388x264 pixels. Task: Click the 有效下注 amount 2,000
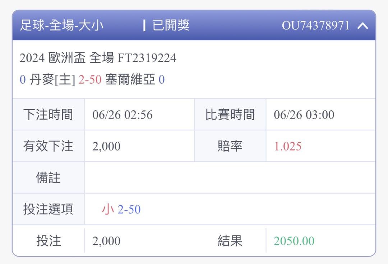(106, 146)
